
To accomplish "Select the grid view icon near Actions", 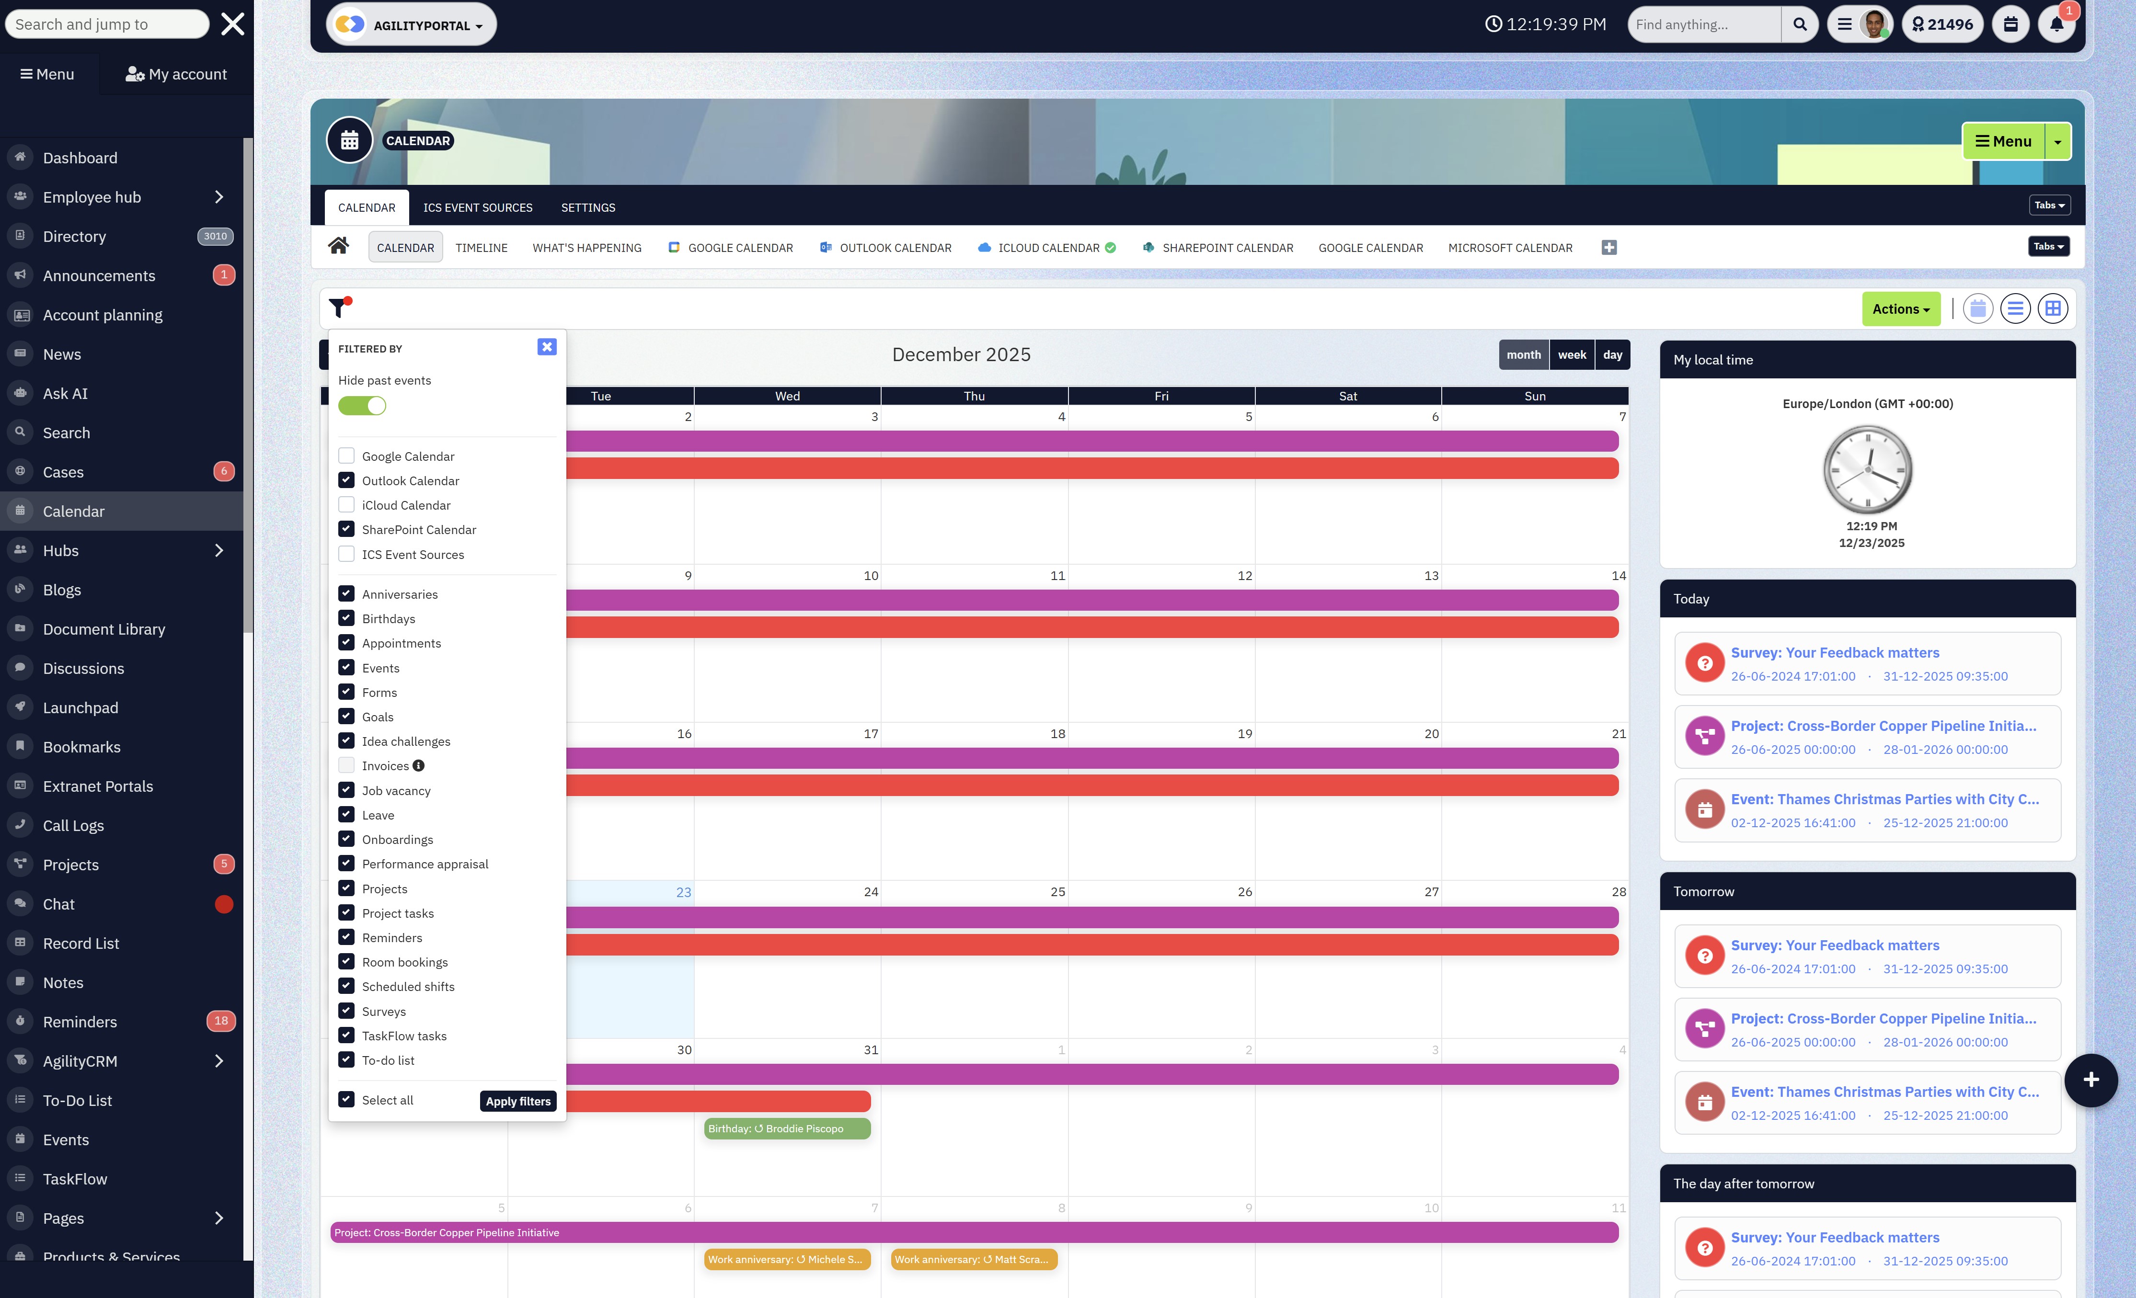I will [2052, 307].
